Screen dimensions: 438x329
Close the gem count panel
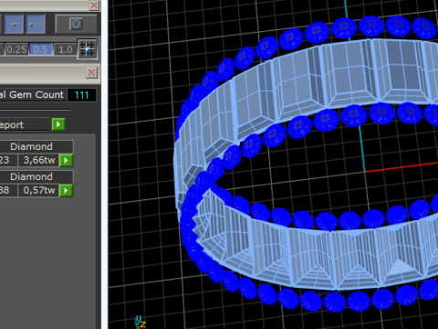click(91, 72)
